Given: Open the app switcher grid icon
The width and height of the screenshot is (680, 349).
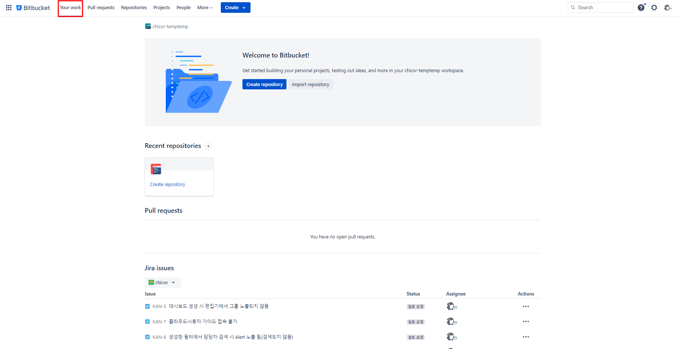Looking at the screenshot, I should (9, 8).
